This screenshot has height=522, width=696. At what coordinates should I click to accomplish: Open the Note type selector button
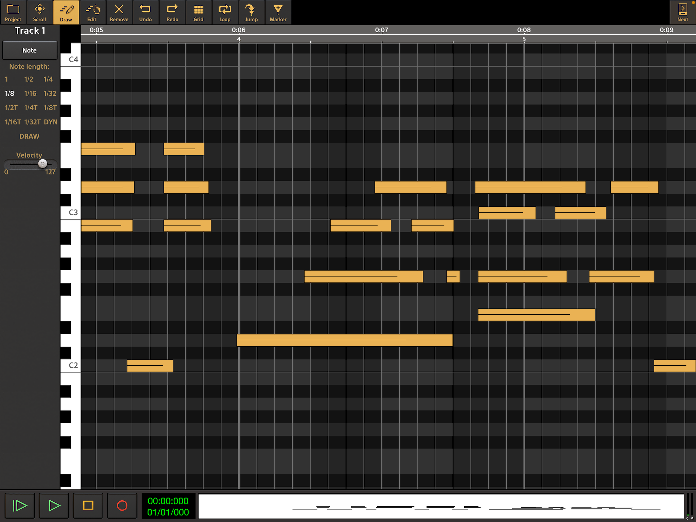30,50
